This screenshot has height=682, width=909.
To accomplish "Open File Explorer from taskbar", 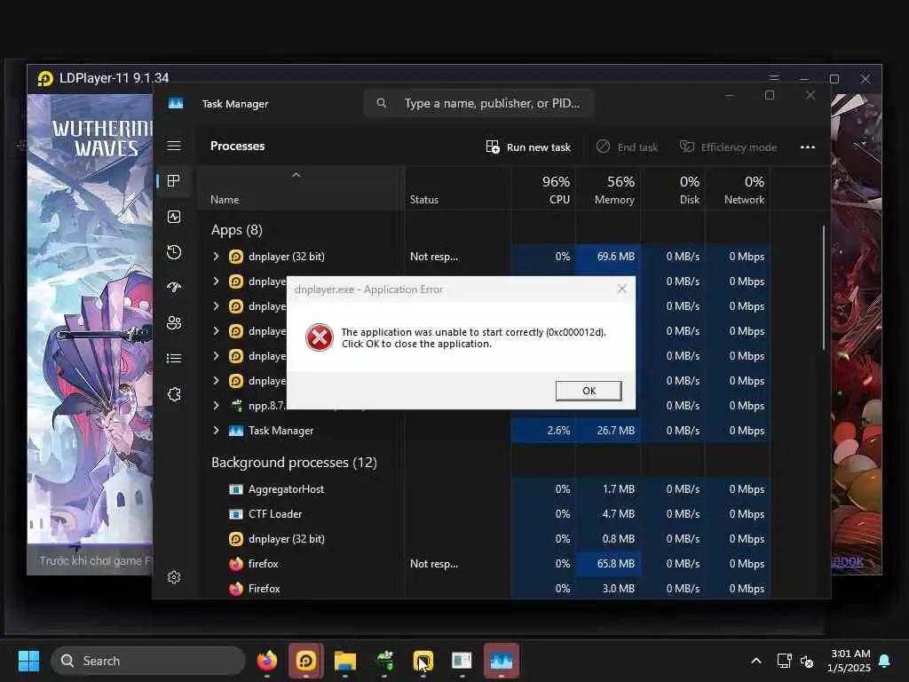I will point(345,661).
